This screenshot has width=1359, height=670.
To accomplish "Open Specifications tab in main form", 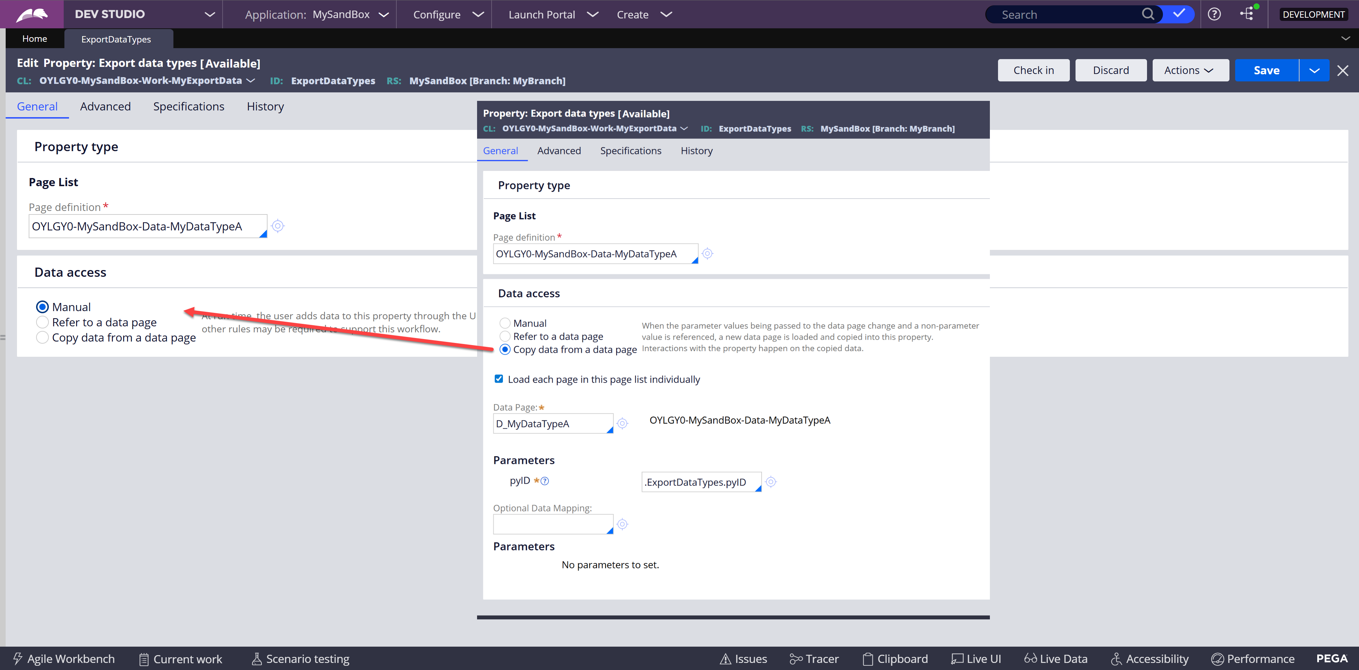I will coord(189,106).
